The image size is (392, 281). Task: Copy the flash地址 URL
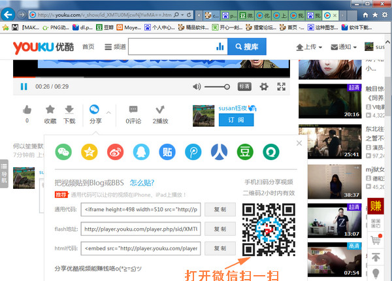pyautogui.click(x=220, y=229)
